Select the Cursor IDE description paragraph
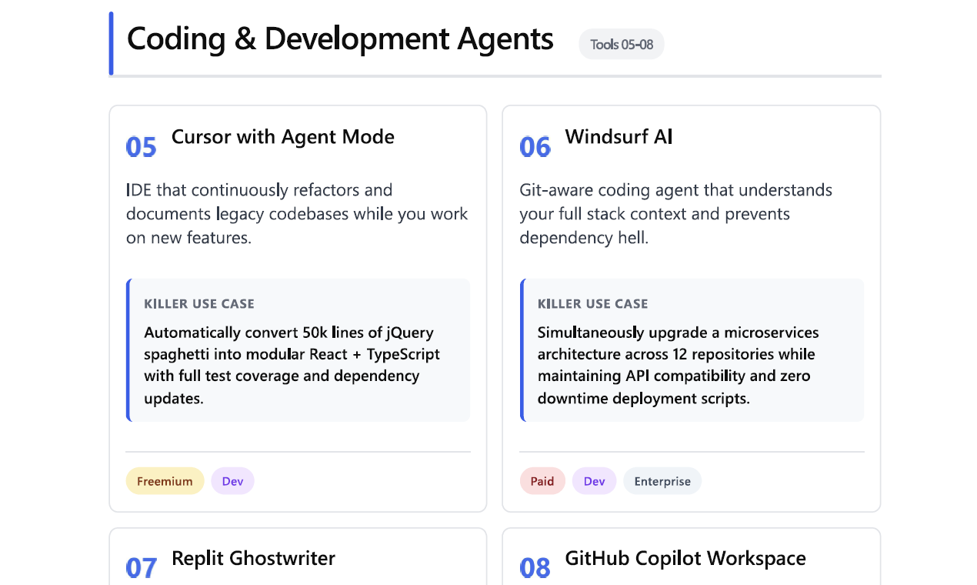The height and width of the screenshot is (585, 977). click(x=298, y=214)
